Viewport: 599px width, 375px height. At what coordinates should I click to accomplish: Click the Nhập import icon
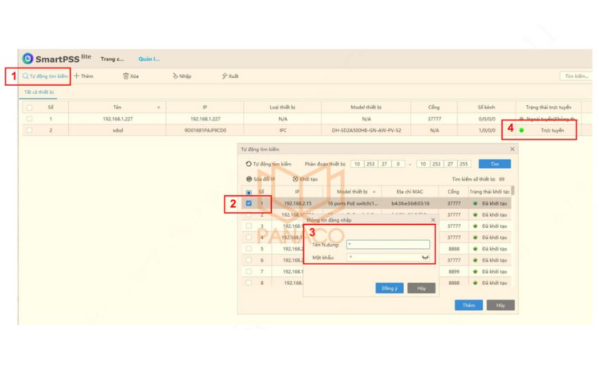click(x=175, y=76)
